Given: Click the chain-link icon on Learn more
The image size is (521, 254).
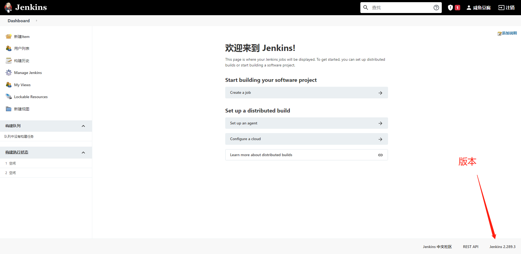Looking at the screenshot, I should tap(380, 155).
